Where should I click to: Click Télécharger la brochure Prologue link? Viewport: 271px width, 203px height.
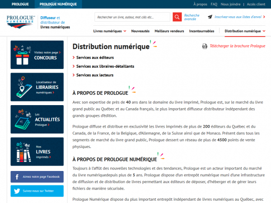(237, 46)
